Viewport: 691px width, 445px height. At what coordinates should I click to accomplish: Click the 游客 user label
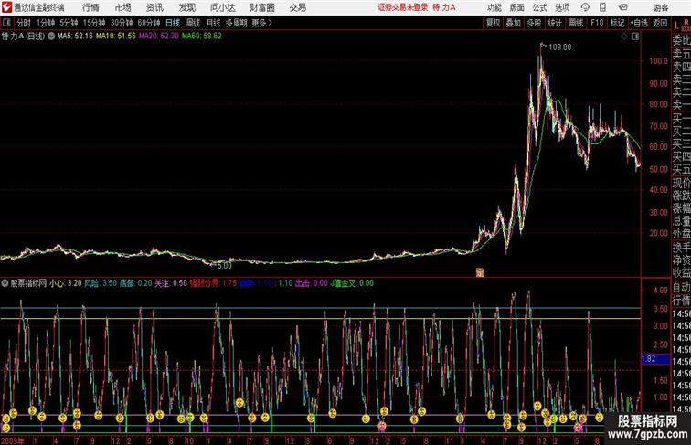(x=661, y=7)
